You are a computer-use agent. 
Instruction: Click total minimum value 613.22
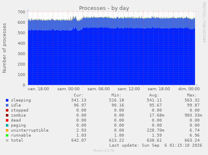tap(116, 140)
